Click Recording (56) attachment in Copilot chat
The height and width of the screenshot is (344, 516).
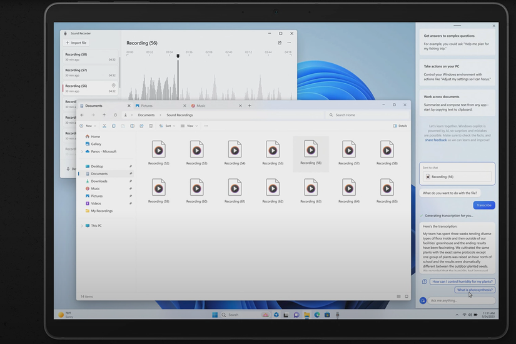pyautogui.click(x=457, y=177)
